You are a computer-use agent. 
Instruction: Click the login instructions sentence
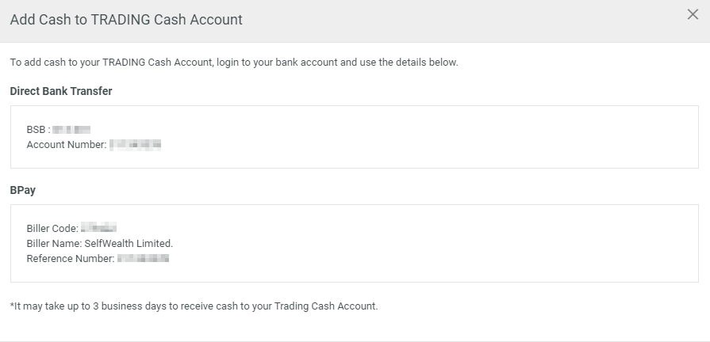234,63
